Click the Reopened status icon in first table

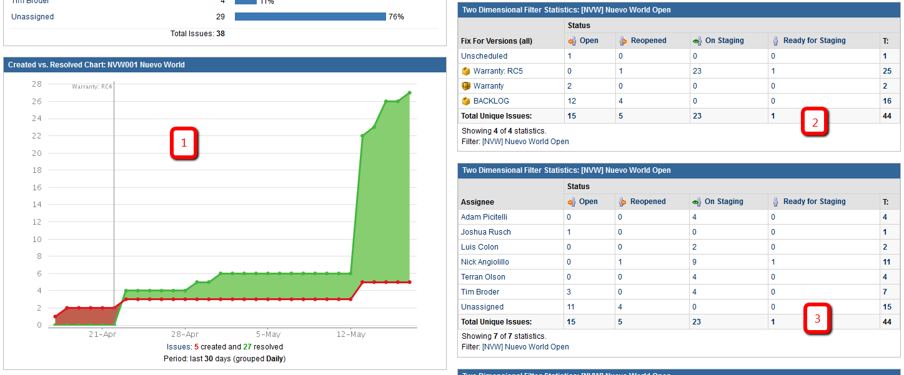tap(623, 41)
